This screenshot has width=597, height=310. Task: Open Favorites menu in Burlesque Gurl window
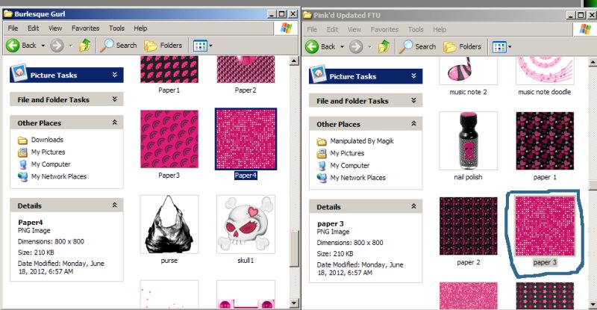coord(85,28)
